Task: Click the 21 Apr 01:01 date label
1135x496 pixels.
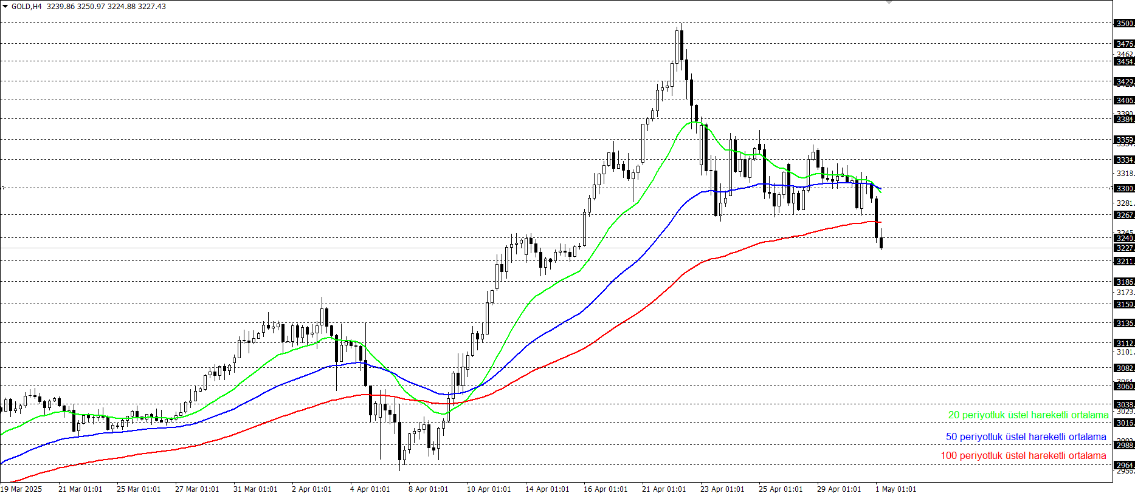Action: tap(664, 489)
